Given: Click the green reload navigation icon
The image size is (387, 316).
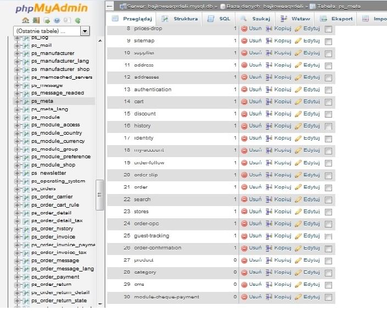Looking at the screenshot, I should [78, 20].
